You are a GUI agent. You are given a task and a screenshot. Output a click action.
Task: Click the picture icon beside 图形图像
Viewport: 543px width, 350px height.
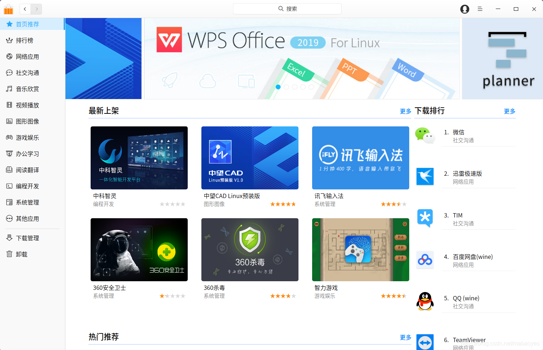(9, 121)
